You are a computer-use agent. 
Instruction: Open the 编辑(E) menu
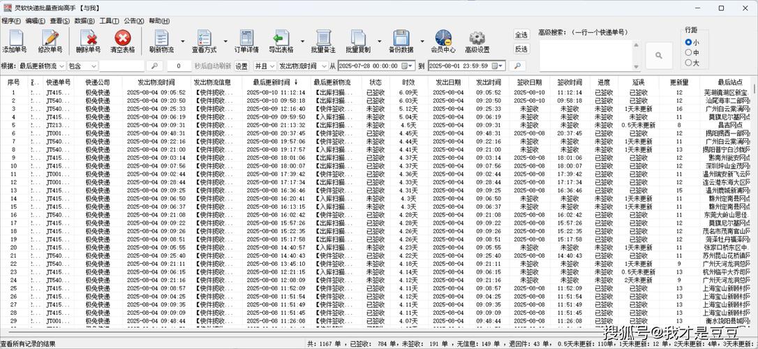(36, 21)
